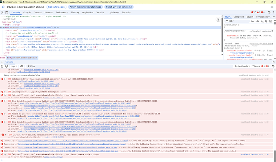
Task: Open the Security tab
Action: point(100,12)
